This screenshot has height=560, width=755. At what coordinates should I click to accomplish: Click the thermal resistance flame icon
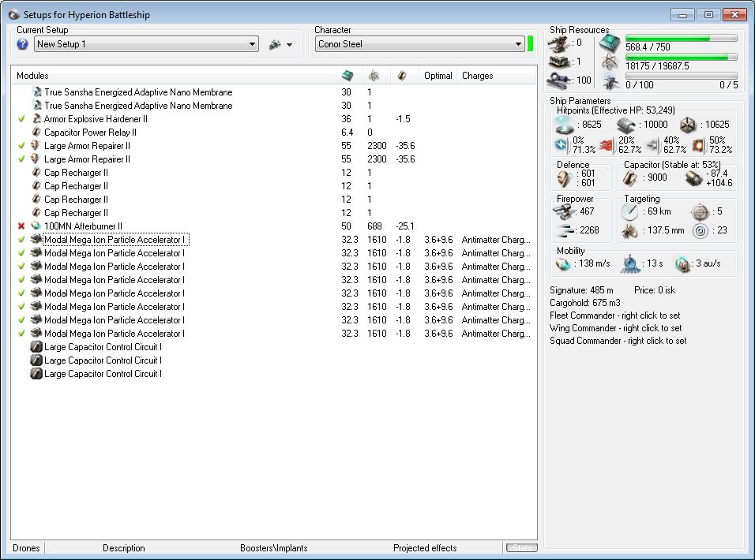pyautogui.click(x=607, y=144)
